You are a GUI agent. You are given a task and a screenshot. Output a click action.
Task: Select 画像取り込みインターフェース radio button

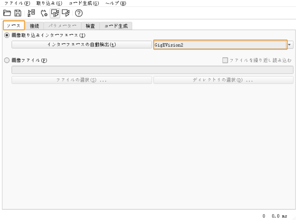(7, 35)
